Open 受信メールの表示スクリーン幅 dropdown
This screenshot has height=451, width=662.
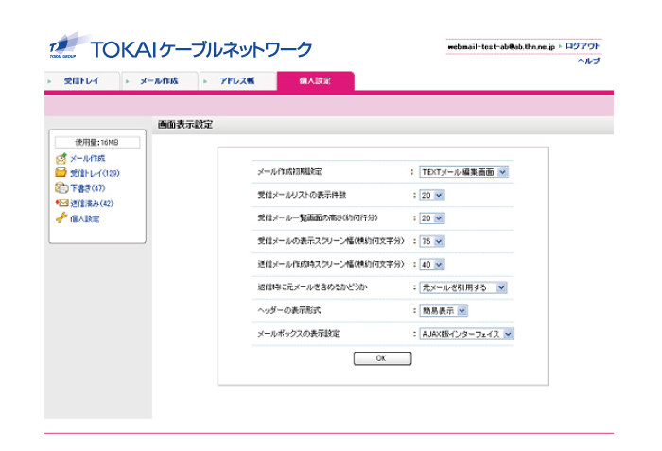[x=432, y=241]
